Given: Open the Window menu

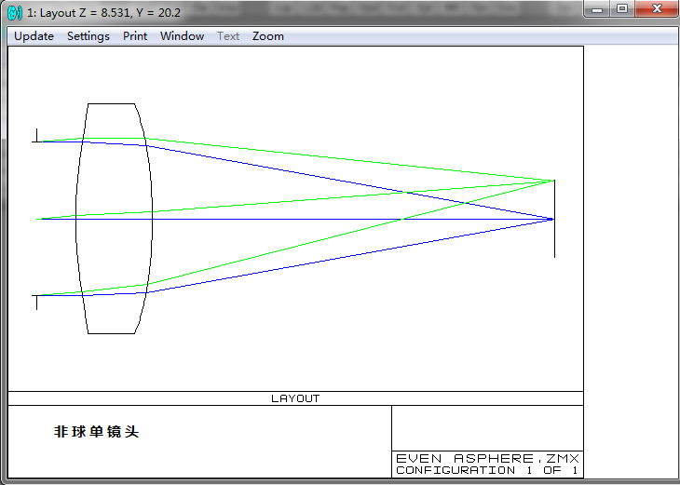Looking at the screenshot, I should [182, 36].
